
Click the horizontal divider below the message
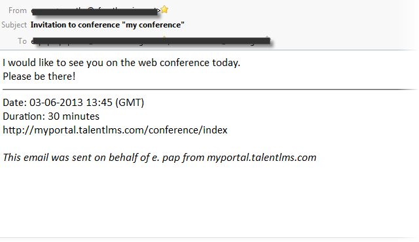(210, 90)
